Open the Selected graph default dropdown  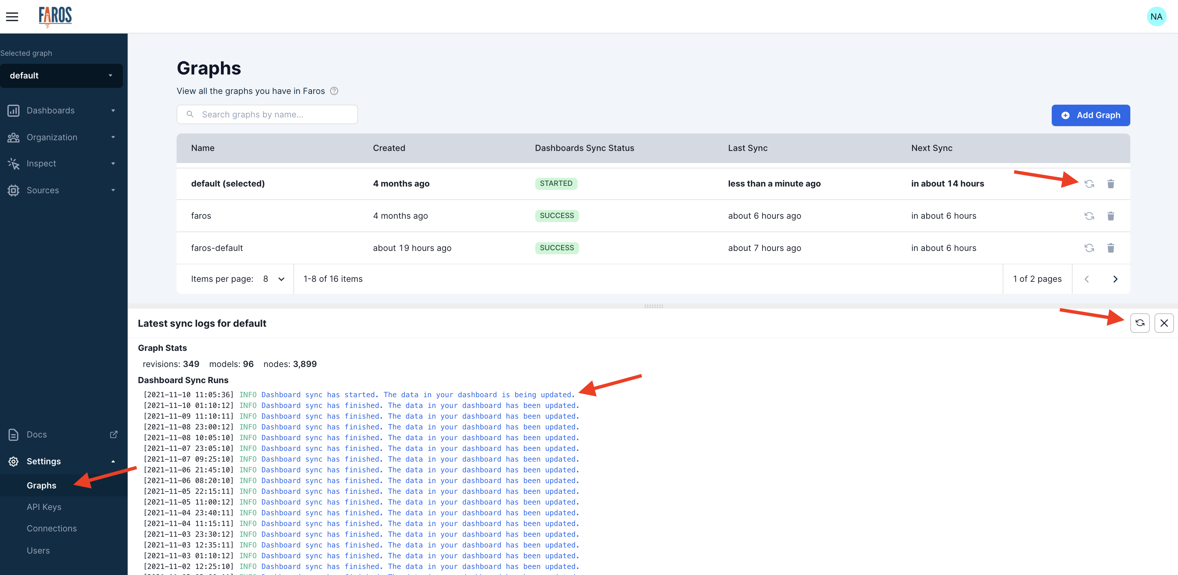point(61,76)
